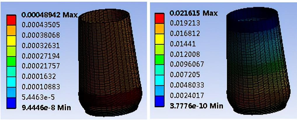The width and height of the screenshot is (297, 120).
Task: Click the '0.00048942 Max' legend label
Action: click(50, 15)
